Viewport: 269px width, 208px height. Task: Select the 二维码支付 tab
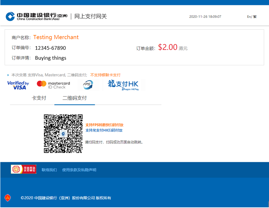click(x=75, y=98)
